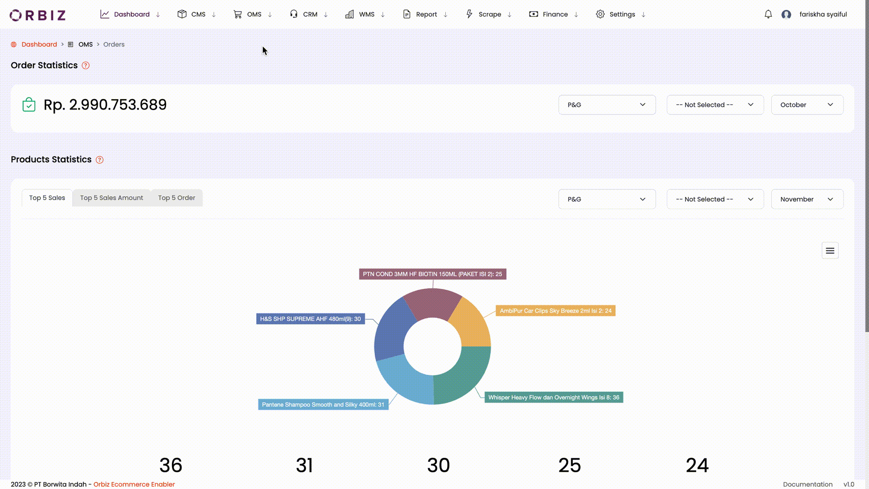Open the Settings gear icon

click(x=601, y=14)
